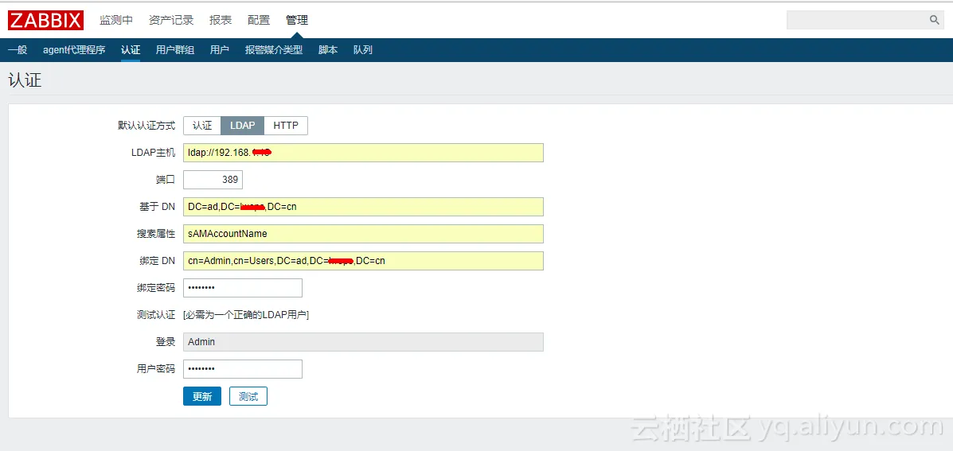The width and height of the screenshot is (953, 451).
Task: Click the 认证 page heading
Action: pos(25,80)
